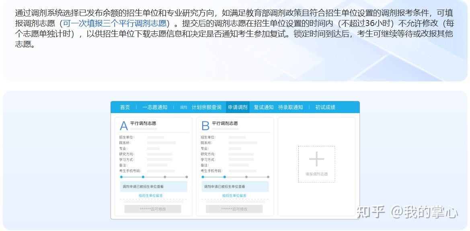Open the 一志愿通知 tab
470x231 pixels.
coord(155,107)
